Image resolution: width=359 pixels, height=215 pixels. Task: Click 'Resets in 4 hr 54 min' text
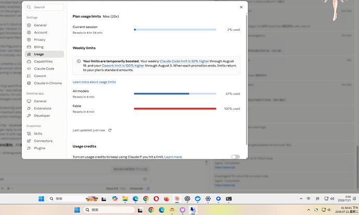click(x=87, y=33)
